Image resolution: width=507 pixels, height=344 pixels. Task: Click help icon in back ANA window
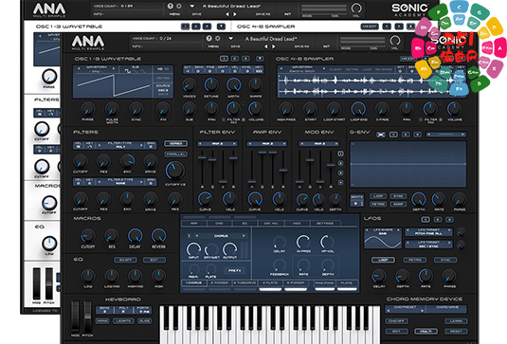[x=170, y=6]
